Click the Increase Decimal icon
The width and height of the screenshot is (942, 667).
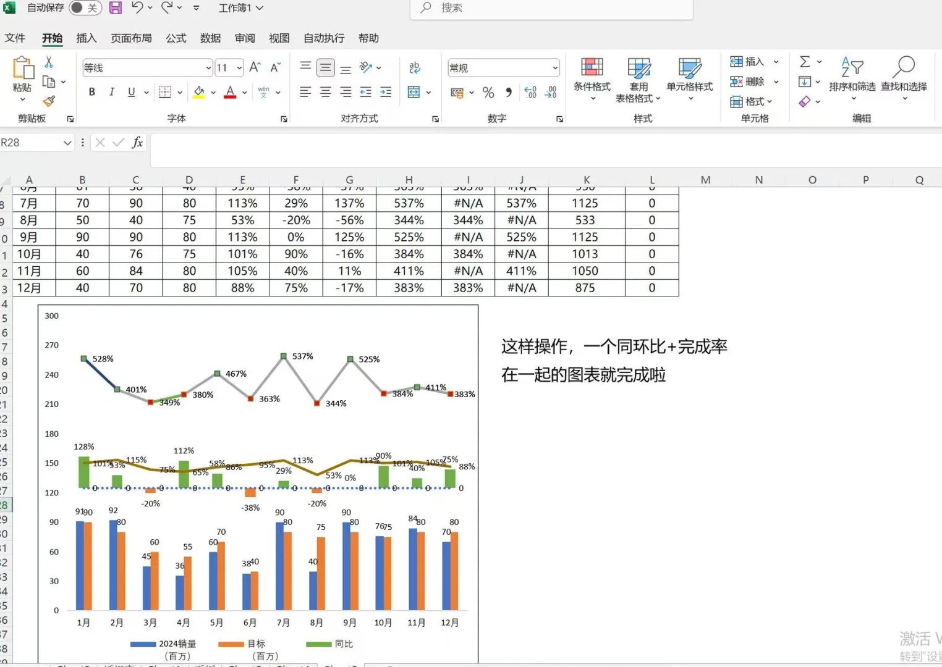click(x=530, y=93)
